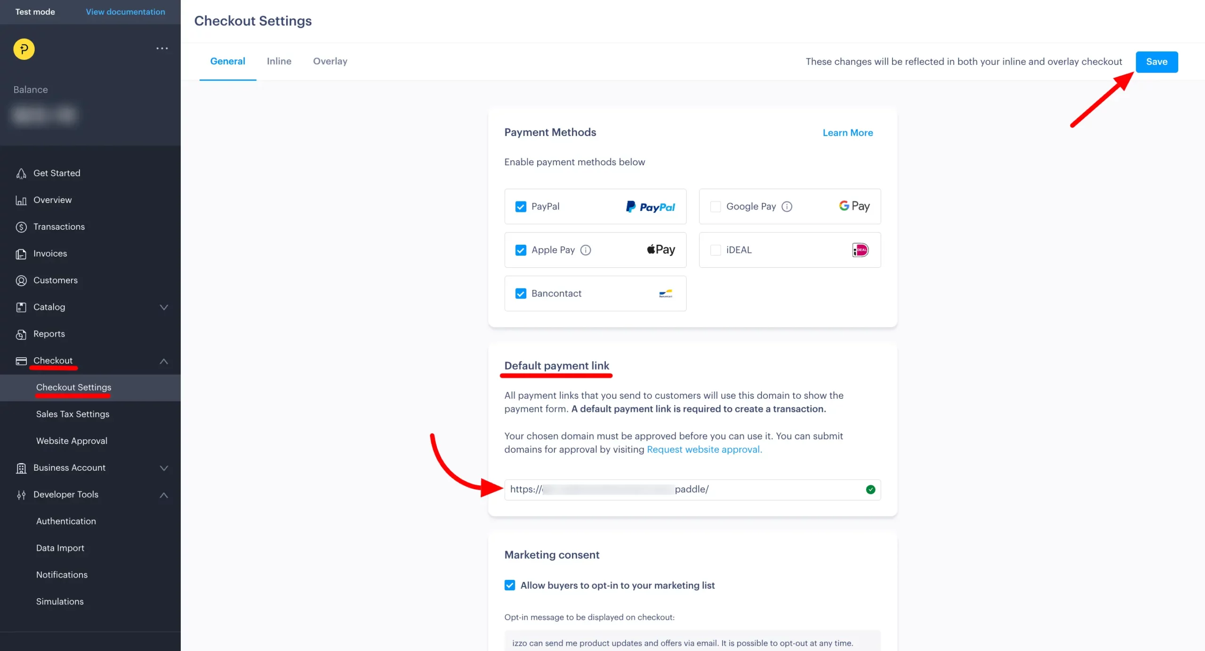Open the three-dot account menu

coord(162,48)
